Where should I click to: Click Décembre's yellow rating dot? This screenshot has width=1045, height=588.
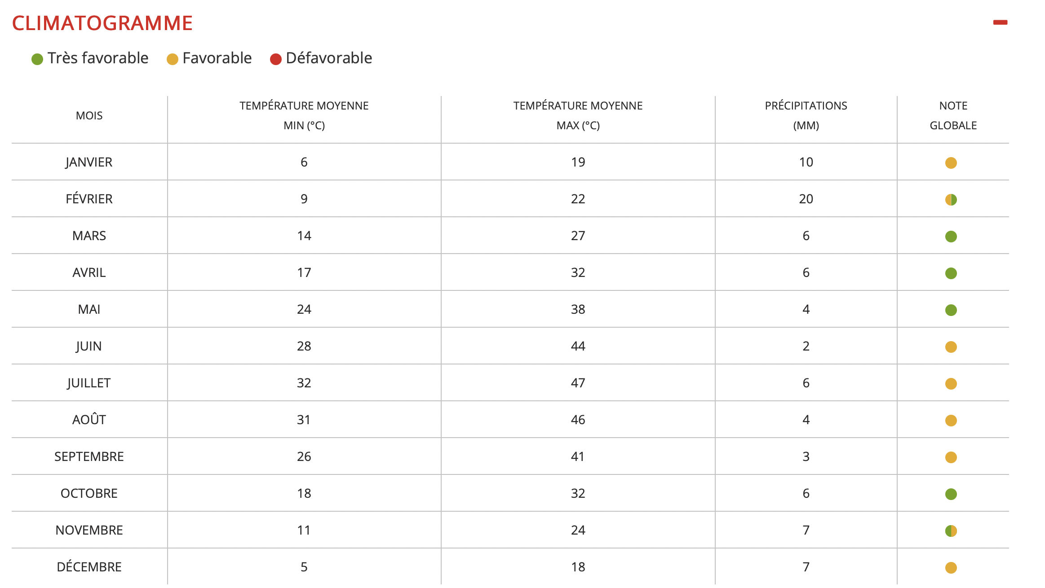[951, 568]
